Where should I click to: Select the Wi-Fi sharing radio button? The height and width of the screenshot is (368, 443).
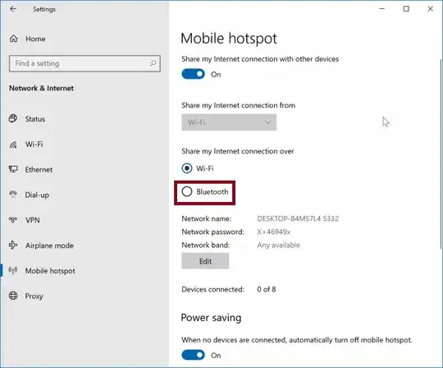tap(187, 168)
